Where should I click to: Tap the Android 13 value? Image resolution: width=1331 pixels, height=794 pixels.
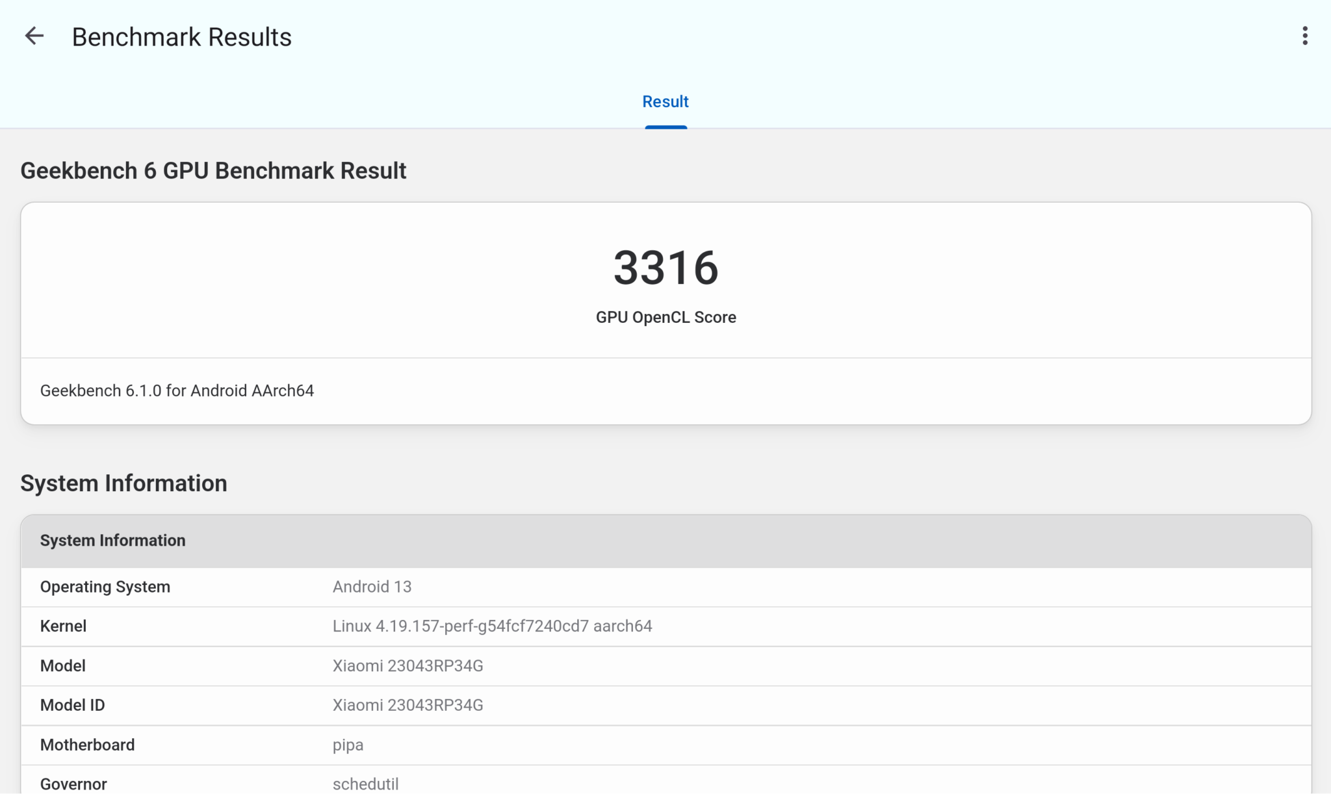372,587
